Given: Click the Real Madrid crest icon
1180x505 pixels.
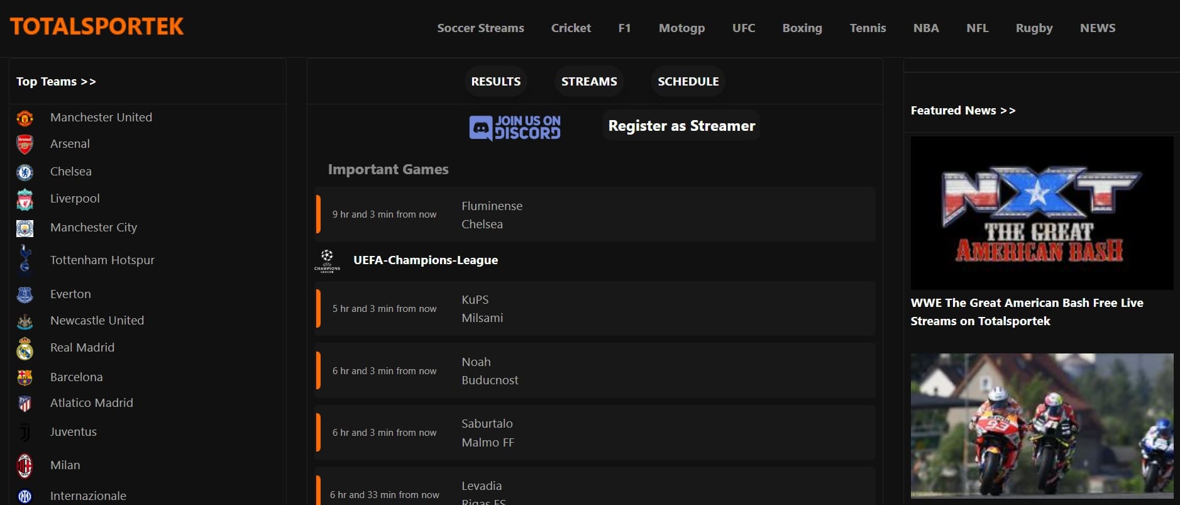Looking at the screenshot, I should (x=25, y=348).
